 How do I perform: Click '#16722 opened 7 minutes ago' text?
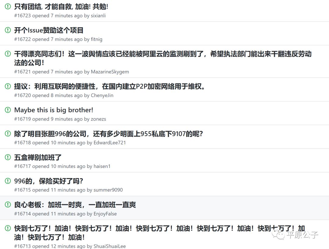click(x=48, y=39)
